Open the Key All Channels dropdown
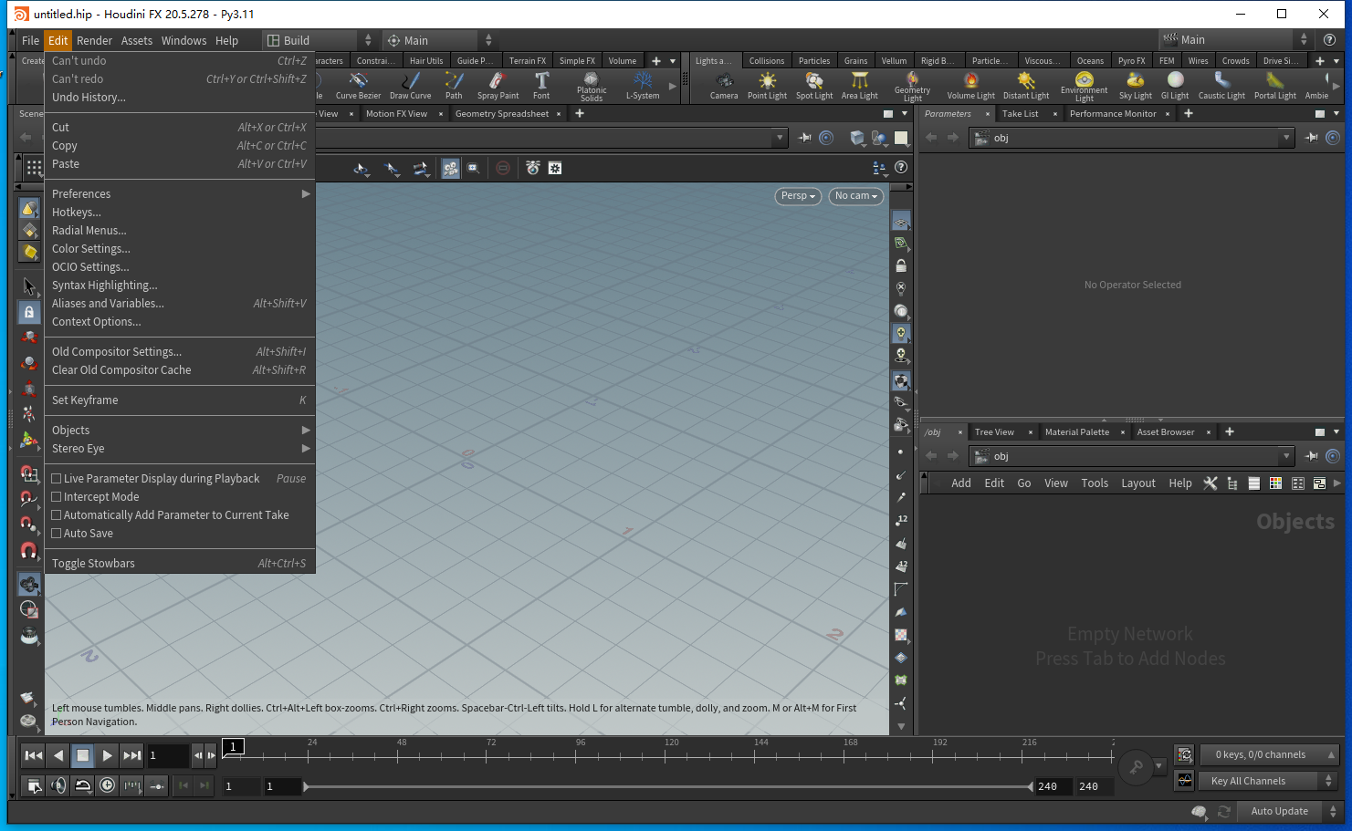The image size is (1352, 831). coord(1269,781)
